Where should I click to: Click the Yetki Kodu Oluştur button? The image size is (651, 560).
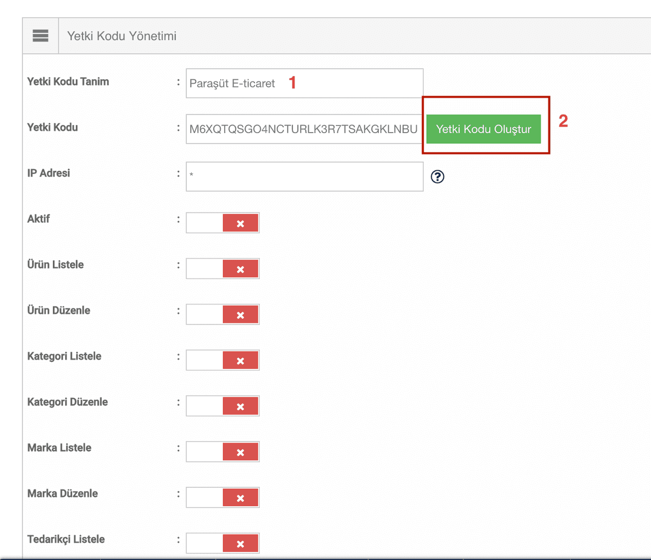click(x=484, y=129)
